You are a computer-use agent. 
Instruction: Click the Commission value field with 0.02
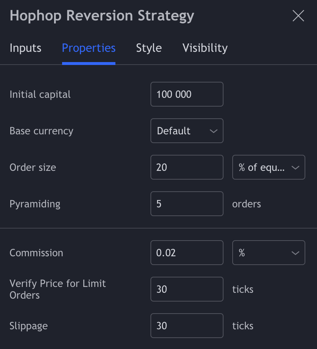coord(187,253)
